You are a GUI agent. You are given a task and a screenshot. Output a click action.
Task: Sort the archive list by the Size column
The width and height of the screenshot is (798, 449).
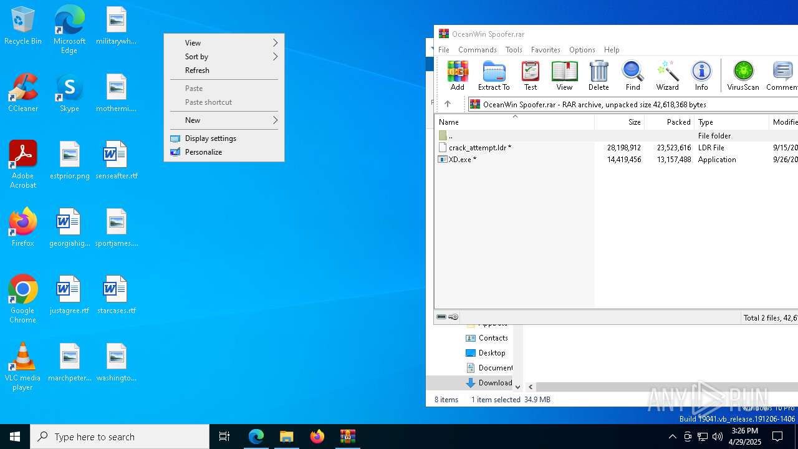pos(619,122)
